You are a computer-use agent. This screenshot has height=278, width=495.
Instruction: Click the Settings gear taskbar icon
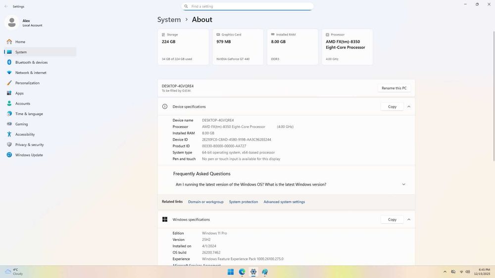pyautogui.click(x=253, y=272)
